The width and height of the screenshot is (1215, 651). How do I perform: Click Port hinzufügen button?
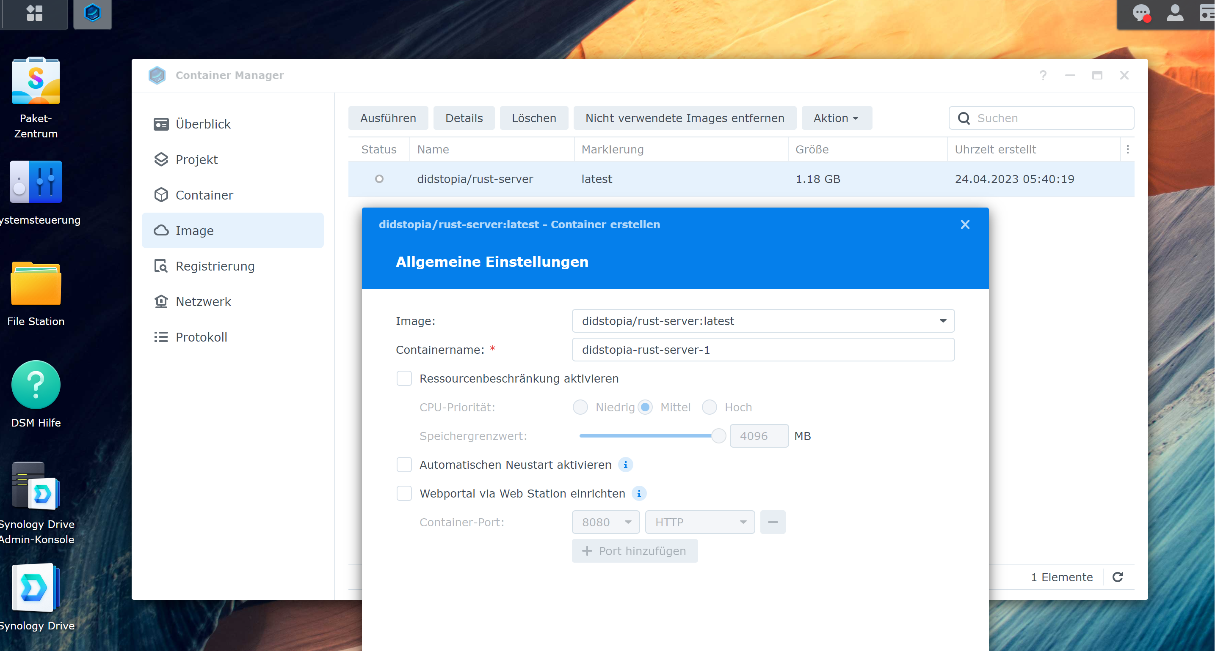[635, 551]
